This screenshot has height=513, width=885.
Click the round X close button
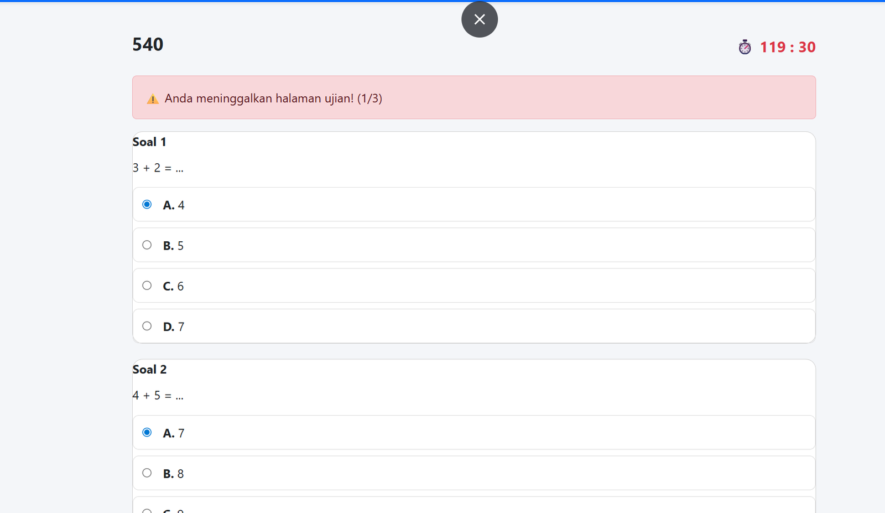click(x=479, y=19)
